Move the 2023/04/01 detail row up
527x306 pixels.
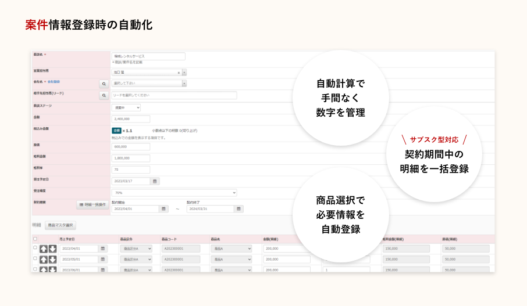click(44, 249)
